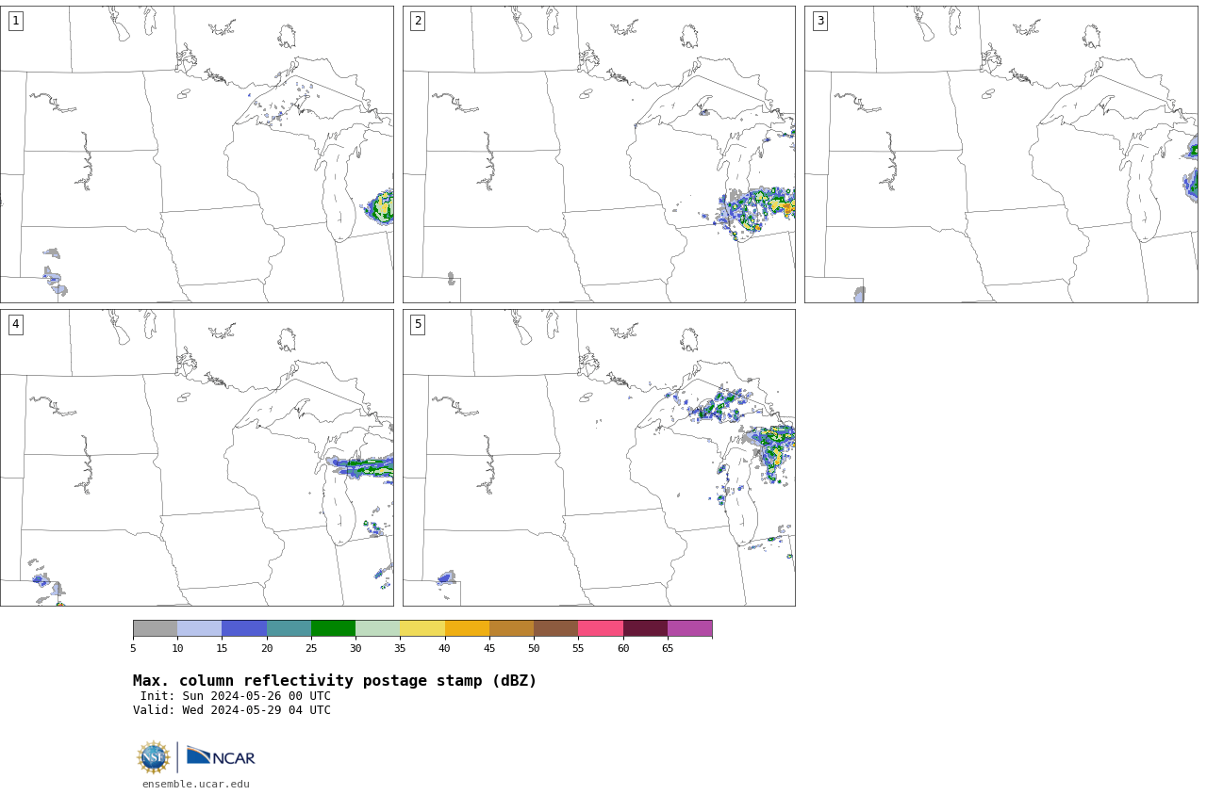Click the colorbar tick label 35
1207x795 pixels.
[400, 648]
